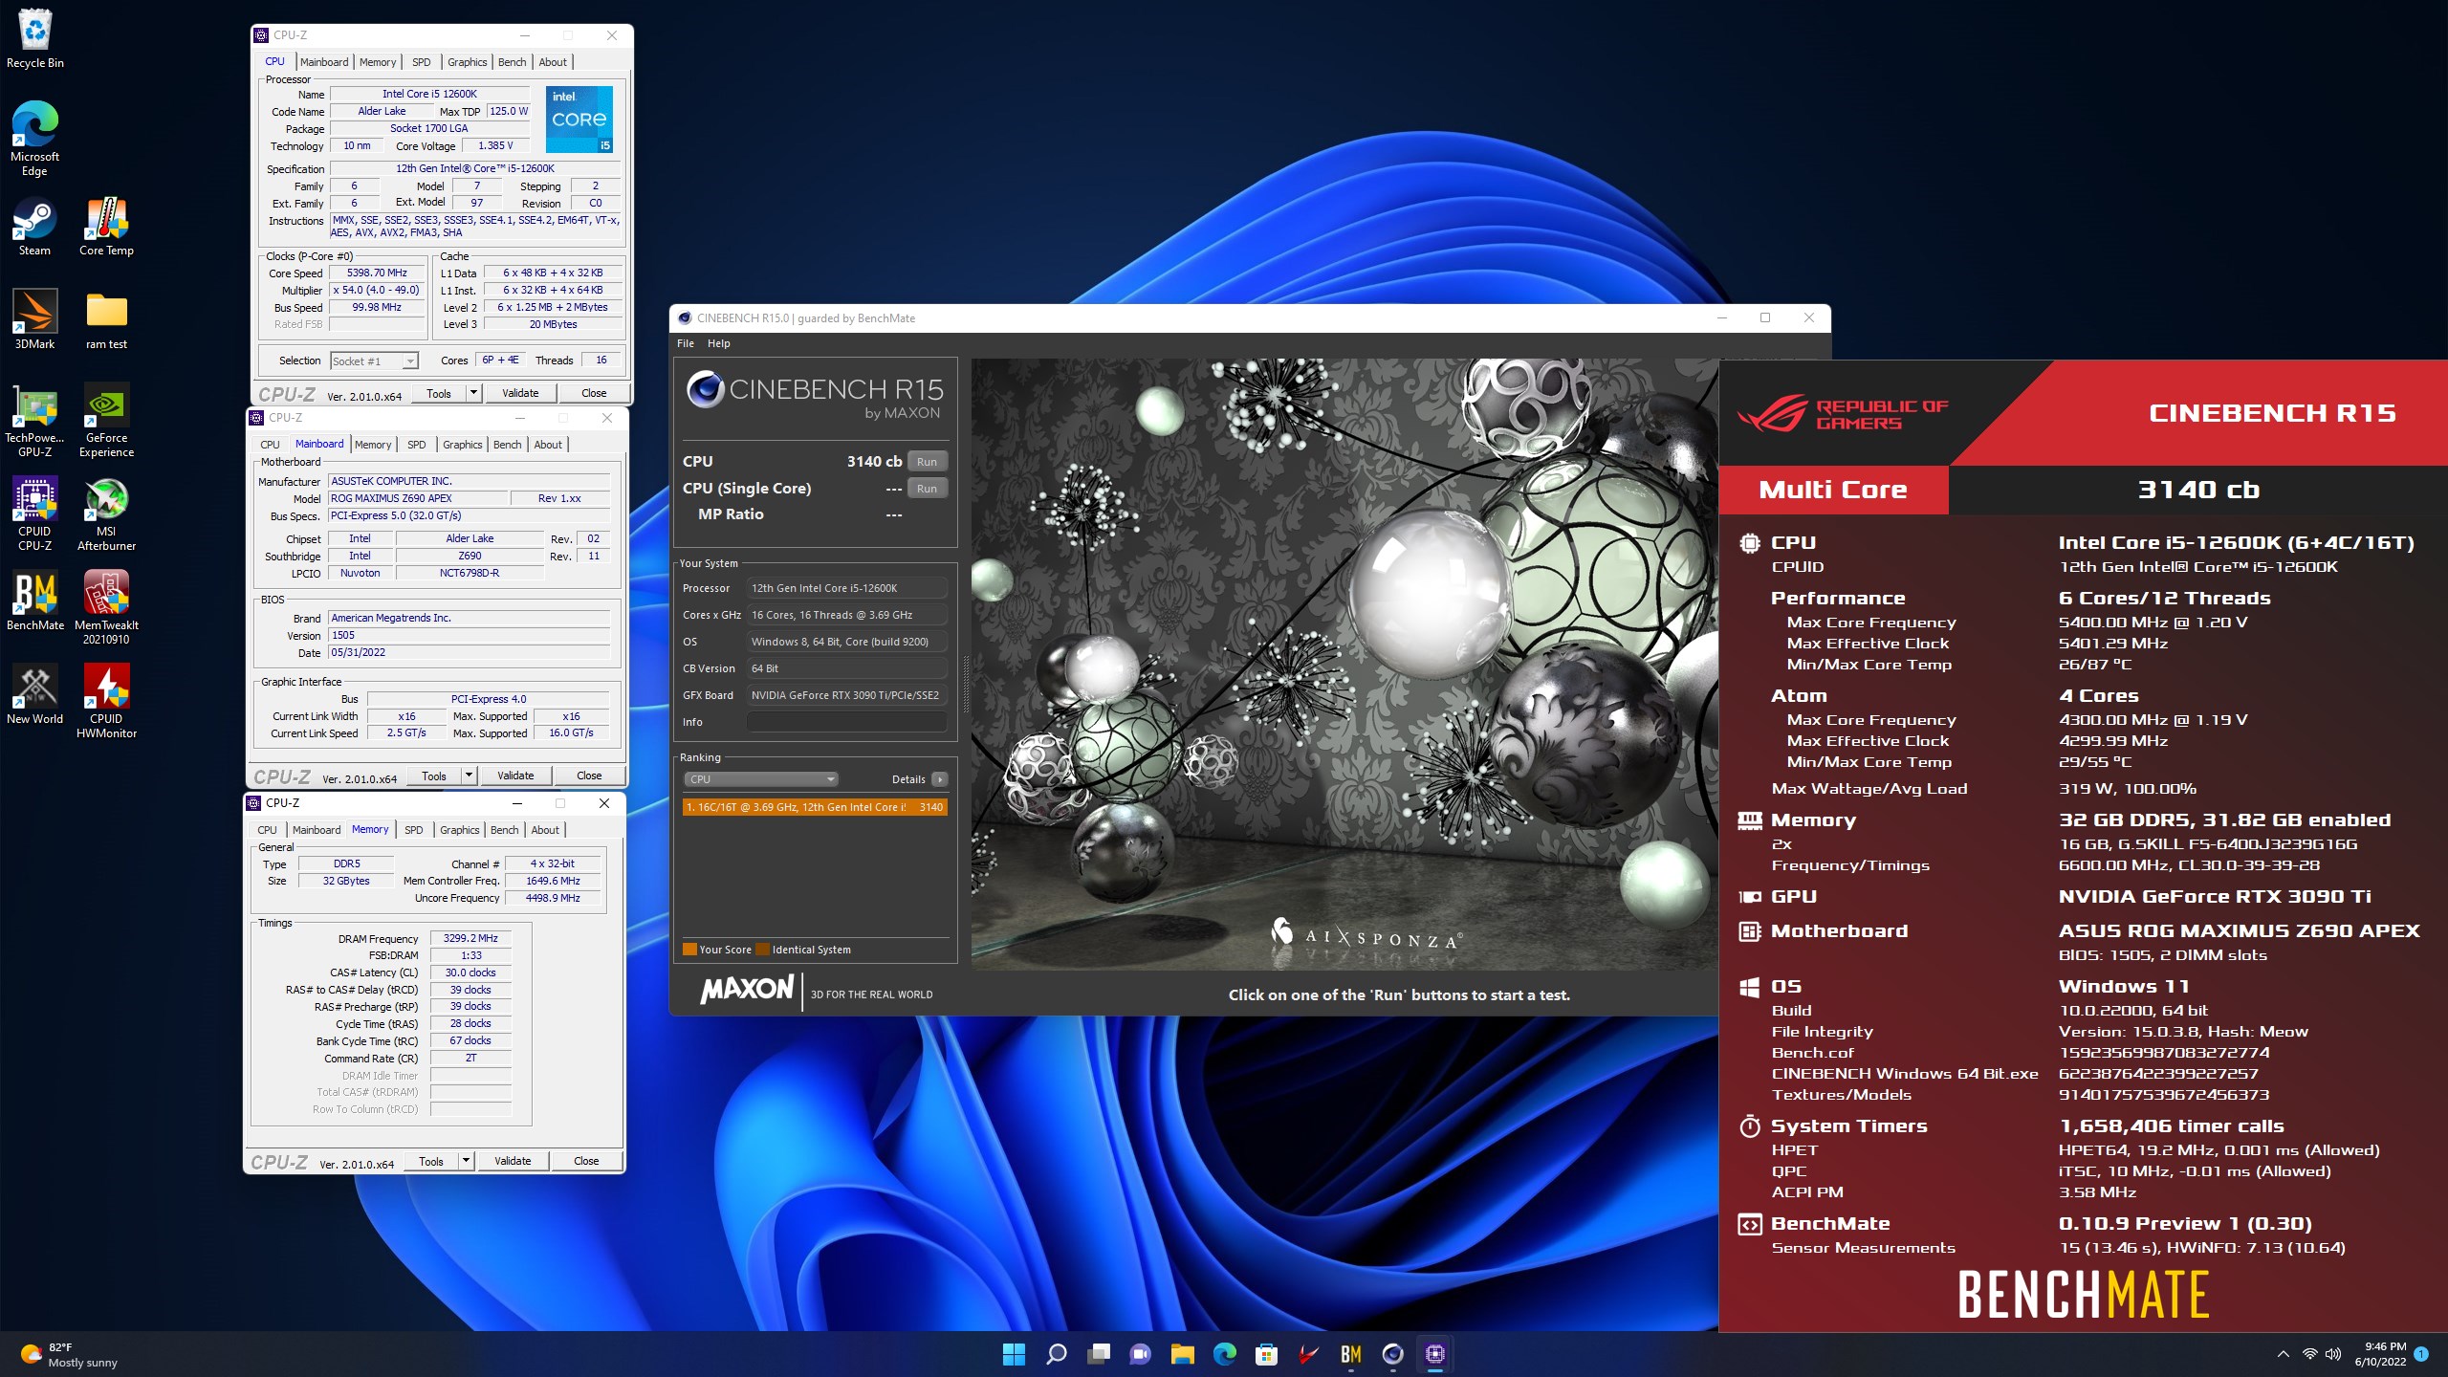The image size is (2448, 1377).
Task: Open File Explorer from the taskbar
Action: [x=1183, y=1353]
